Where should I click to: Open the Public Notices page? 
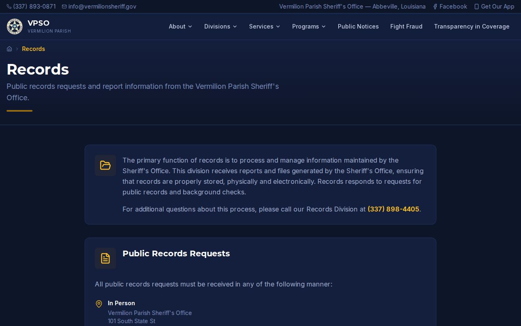358,26
